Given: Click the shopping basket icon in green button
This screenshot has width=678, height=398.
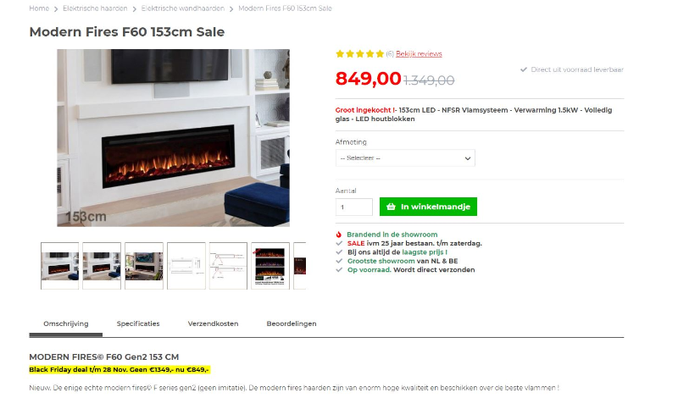Looking at the screenshot, I should coord(391,207).
